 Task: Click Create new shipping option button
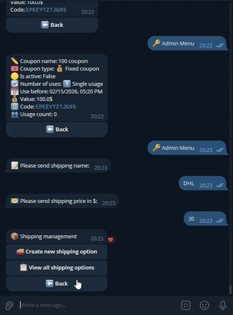[56, 252]
